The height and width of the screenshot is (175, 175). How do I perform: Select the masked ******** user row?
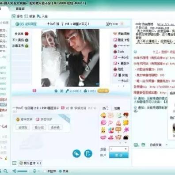point(122,46)
